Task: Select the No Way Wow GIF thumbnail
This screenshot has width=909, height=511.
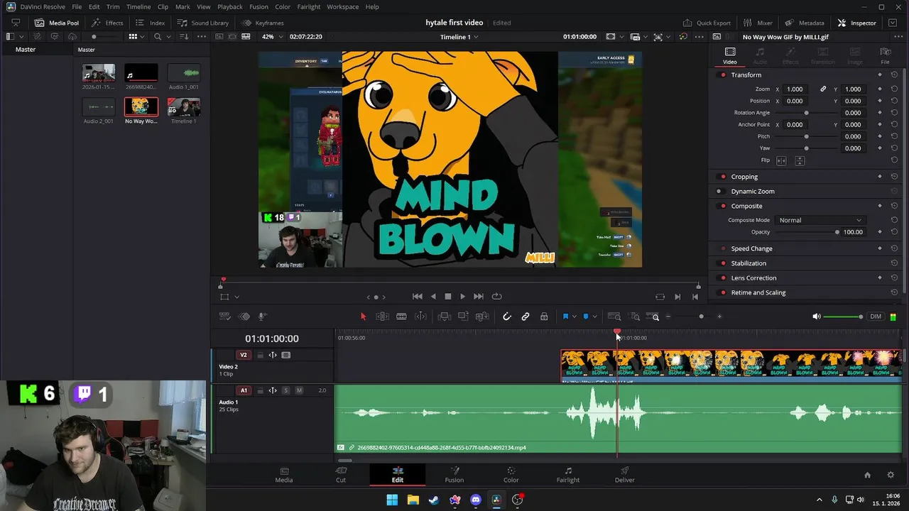Action: click(x=141, y=106)
